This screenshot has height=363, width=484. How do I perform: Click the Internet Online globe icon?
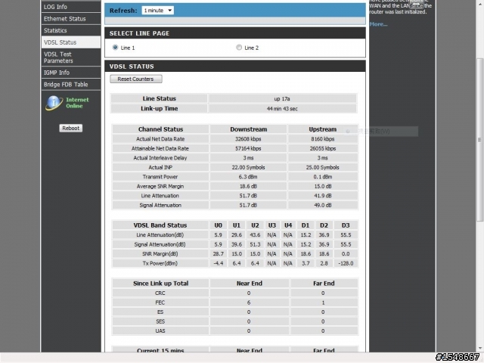[54, 103]
